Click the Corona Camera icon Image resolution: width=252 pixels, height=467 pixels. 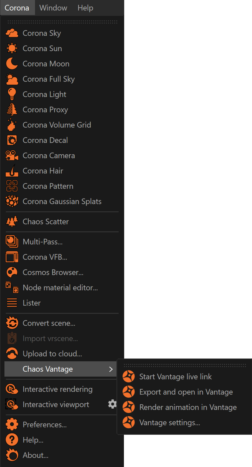click(12, 155)
